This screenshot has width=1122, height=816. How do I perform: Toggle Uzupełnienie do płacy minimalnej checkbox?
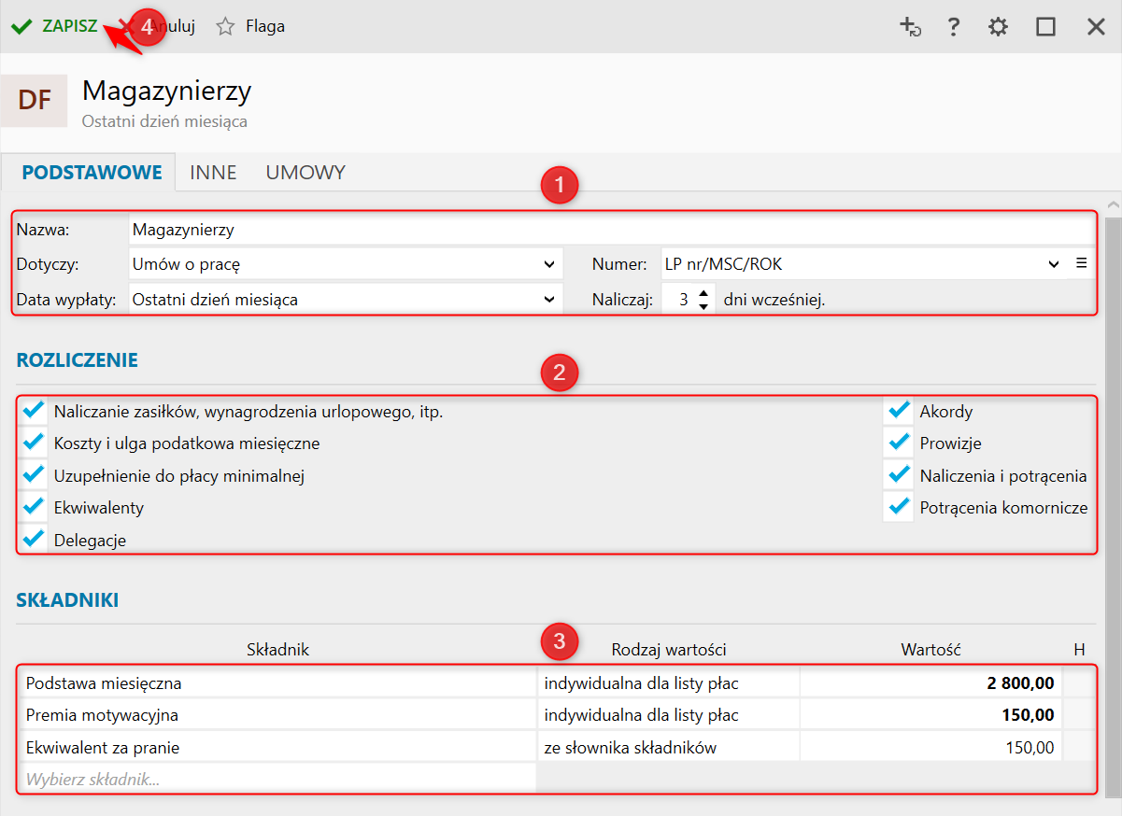pyautogui.click(x=34, y=475)
